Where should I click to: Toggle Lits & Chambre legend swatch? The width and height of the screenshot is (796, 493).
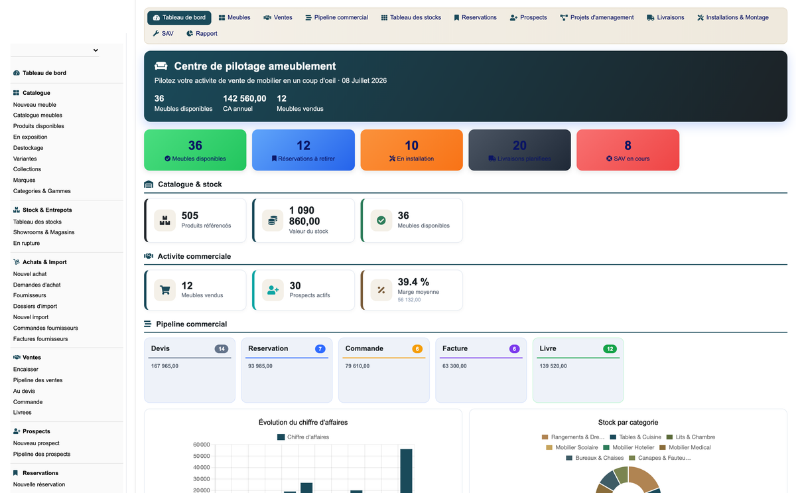coord(670,437)
